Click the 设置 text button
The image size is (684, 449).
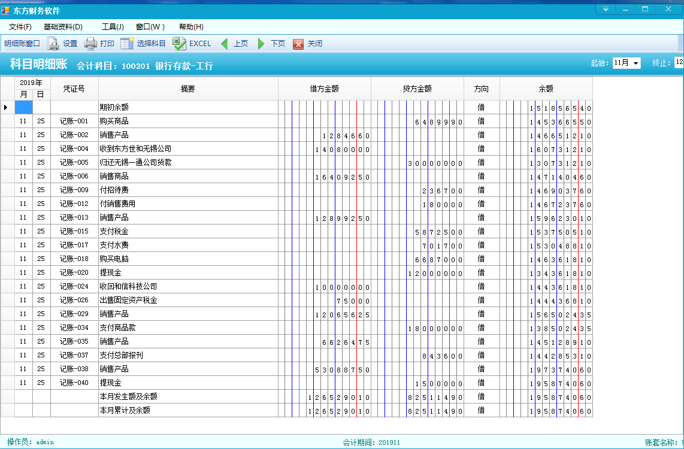point(70,44)
